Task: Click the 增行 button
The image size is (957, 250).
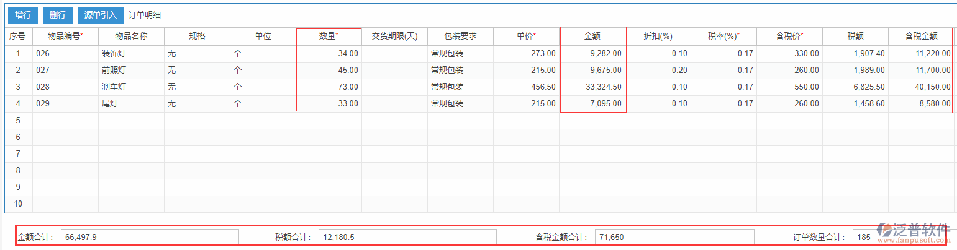Action: [x=23, y=15]
